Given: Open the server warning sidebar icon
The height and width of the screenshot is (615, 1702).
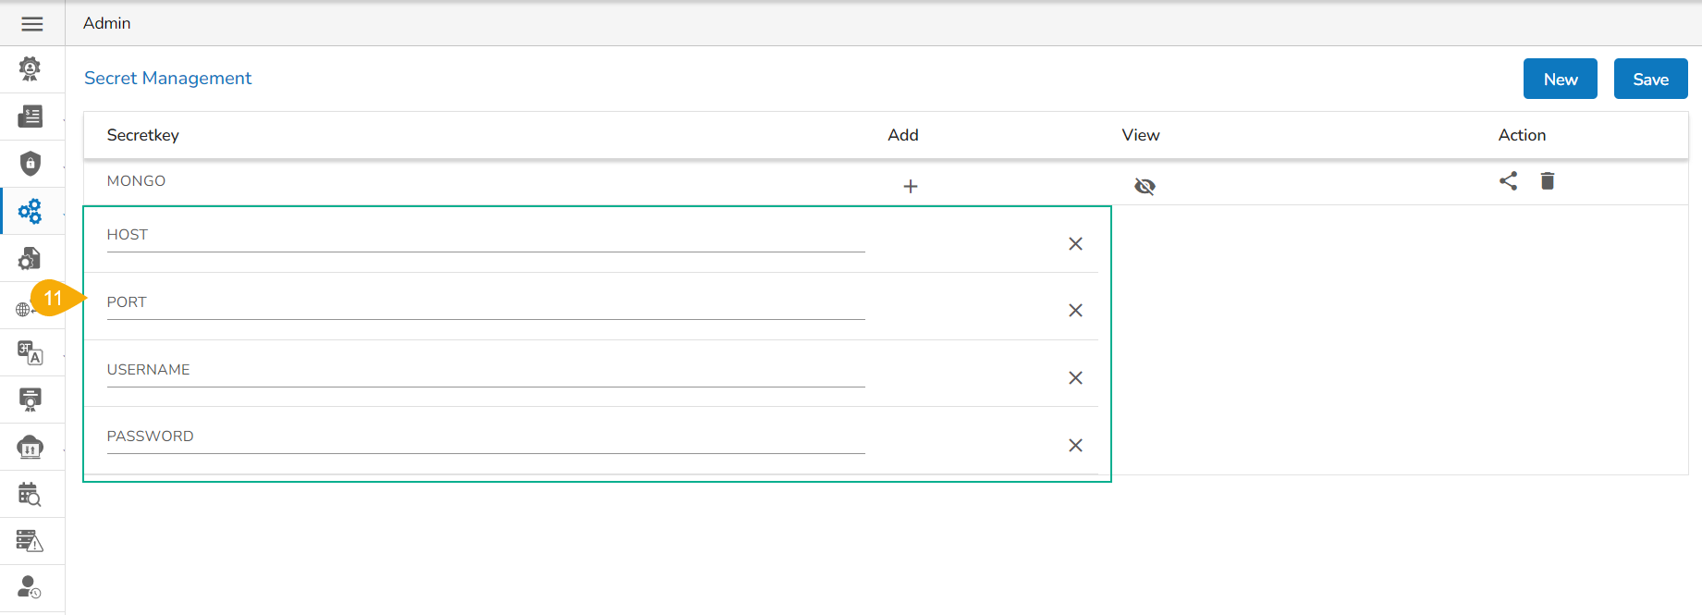Looking at the screenshot, I should pos(31,541).
